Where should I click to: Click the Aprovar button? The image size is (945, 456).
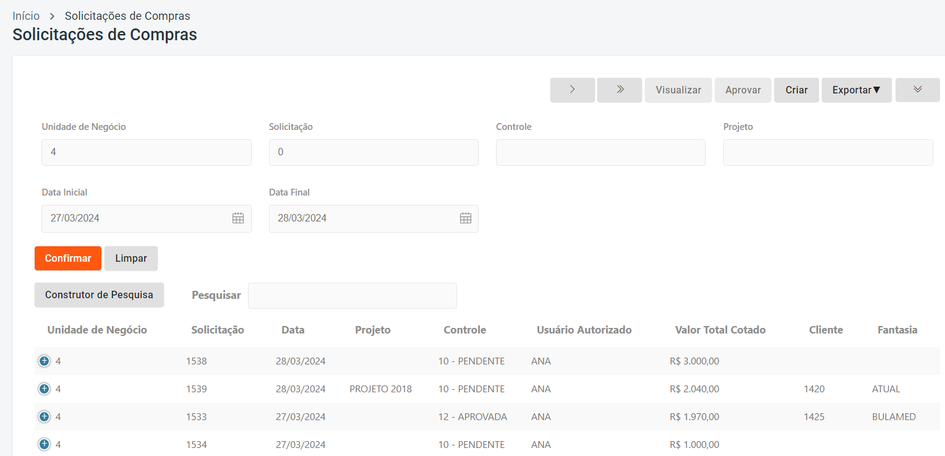743,90
